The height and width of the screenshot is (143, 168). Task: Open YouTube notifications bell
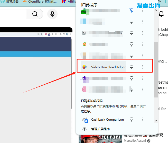click(161, 14)
